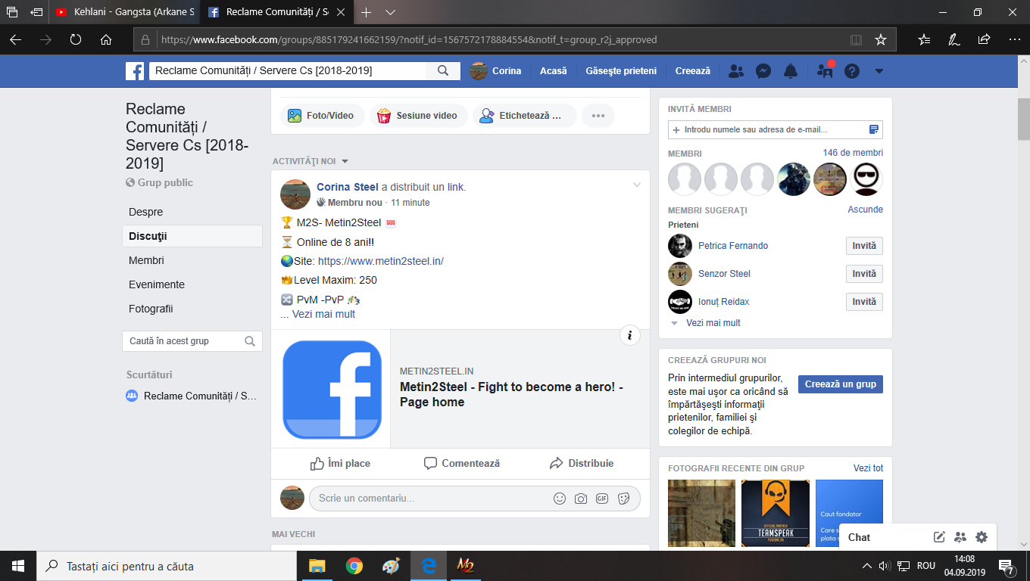Open Messenger messages icon
Screen dimensions: 1030x581
tap(763, 71)
